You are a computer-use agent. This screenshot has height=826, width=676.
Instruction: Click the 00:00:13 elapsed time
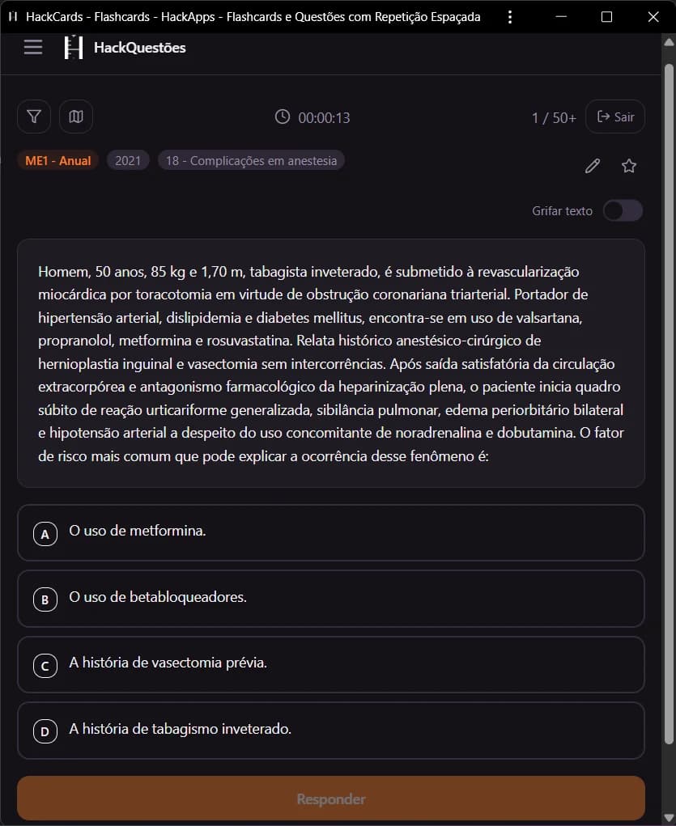[x=325, y=117]
